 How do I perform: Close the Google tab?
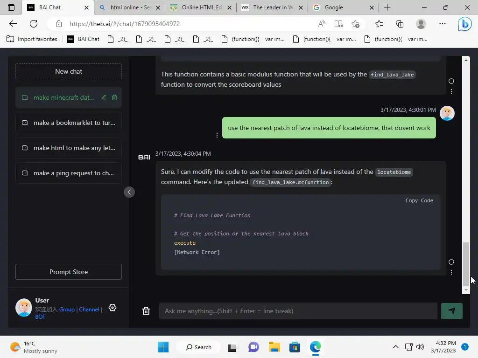pyautogui.click(x=372, y=7)
